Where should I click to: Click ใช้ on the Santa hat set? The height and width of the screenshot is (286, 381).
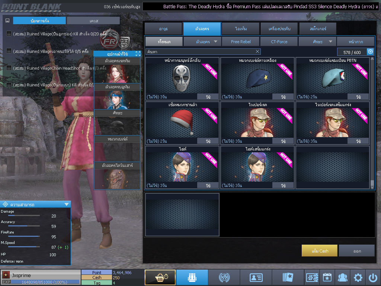(208, 141)
